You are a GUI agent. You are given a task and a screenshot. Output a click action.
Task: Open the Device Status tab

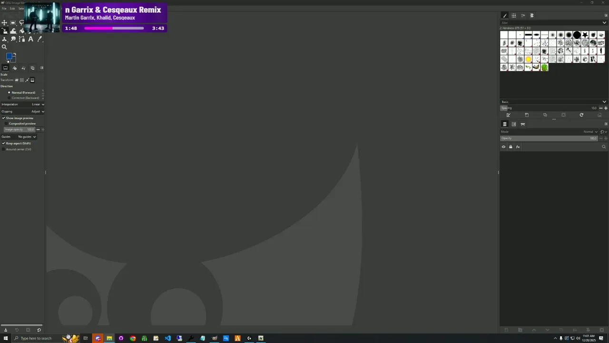14,68
